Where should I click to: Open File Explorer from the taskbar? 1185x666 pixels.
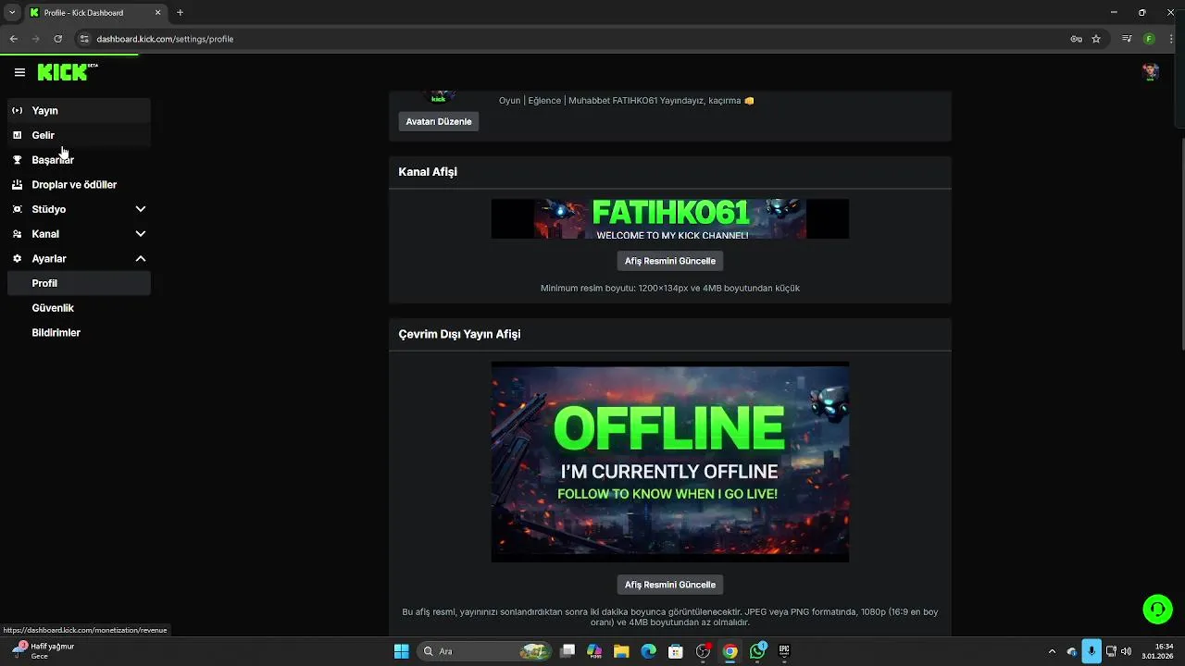click(x=621, y=651)
